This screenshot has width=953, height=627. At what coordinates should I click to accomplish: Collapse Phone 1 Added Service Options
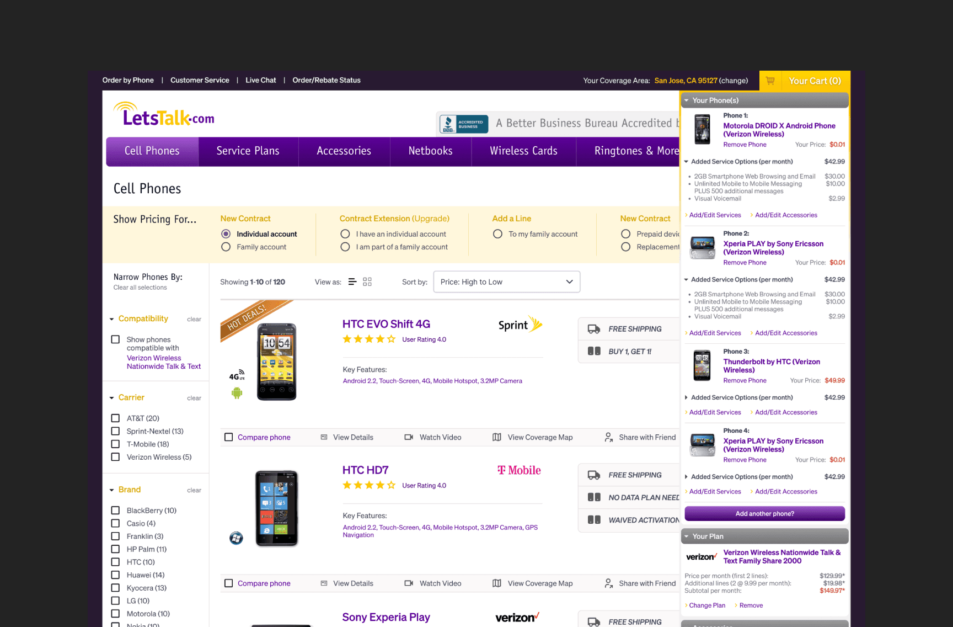pos(687,162)
